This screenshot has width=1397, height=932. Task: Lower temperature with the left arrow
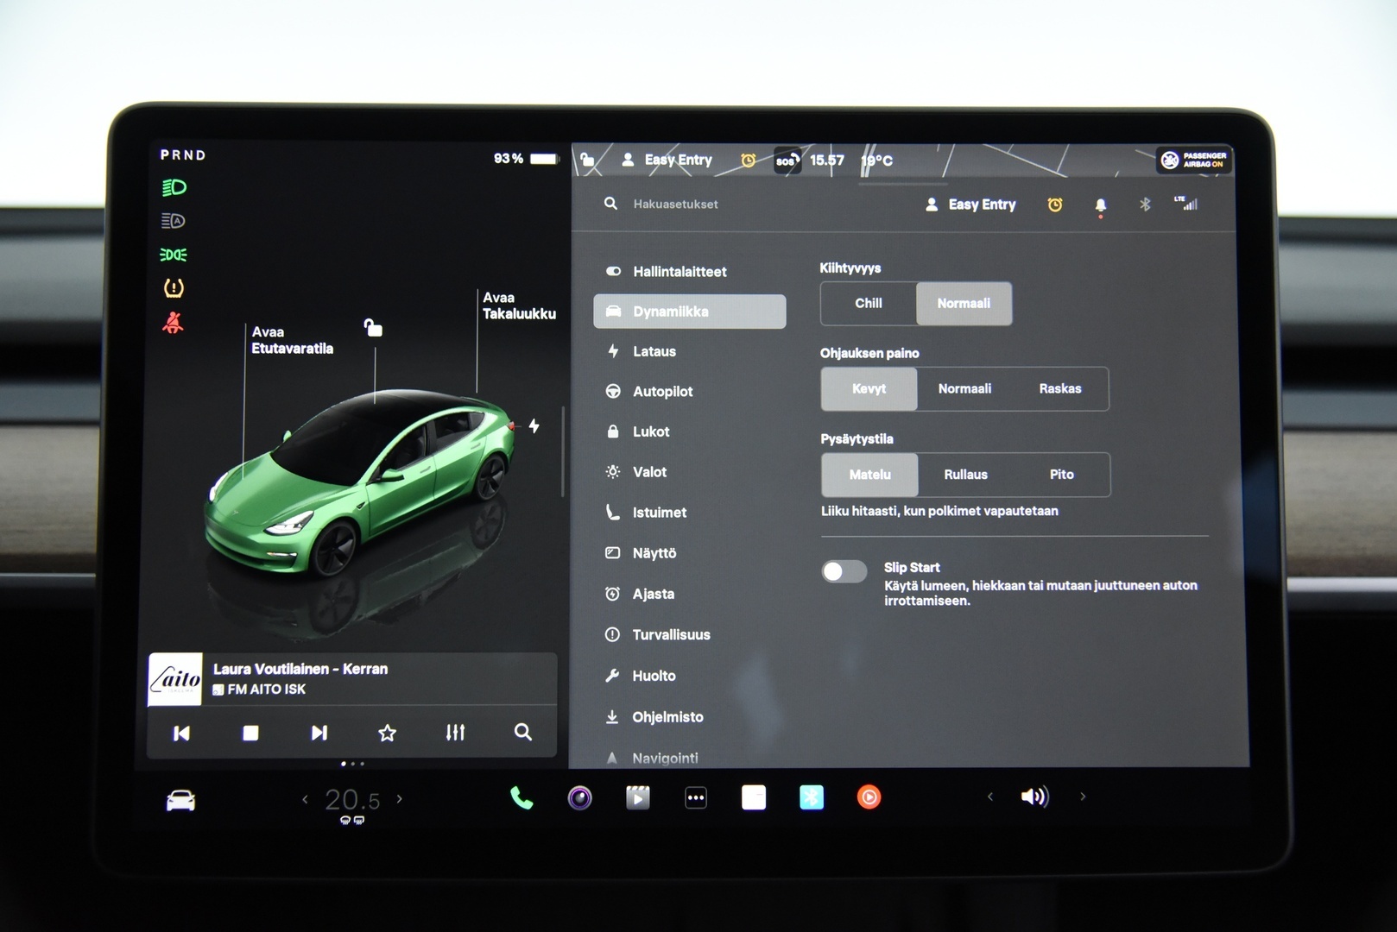304,799
